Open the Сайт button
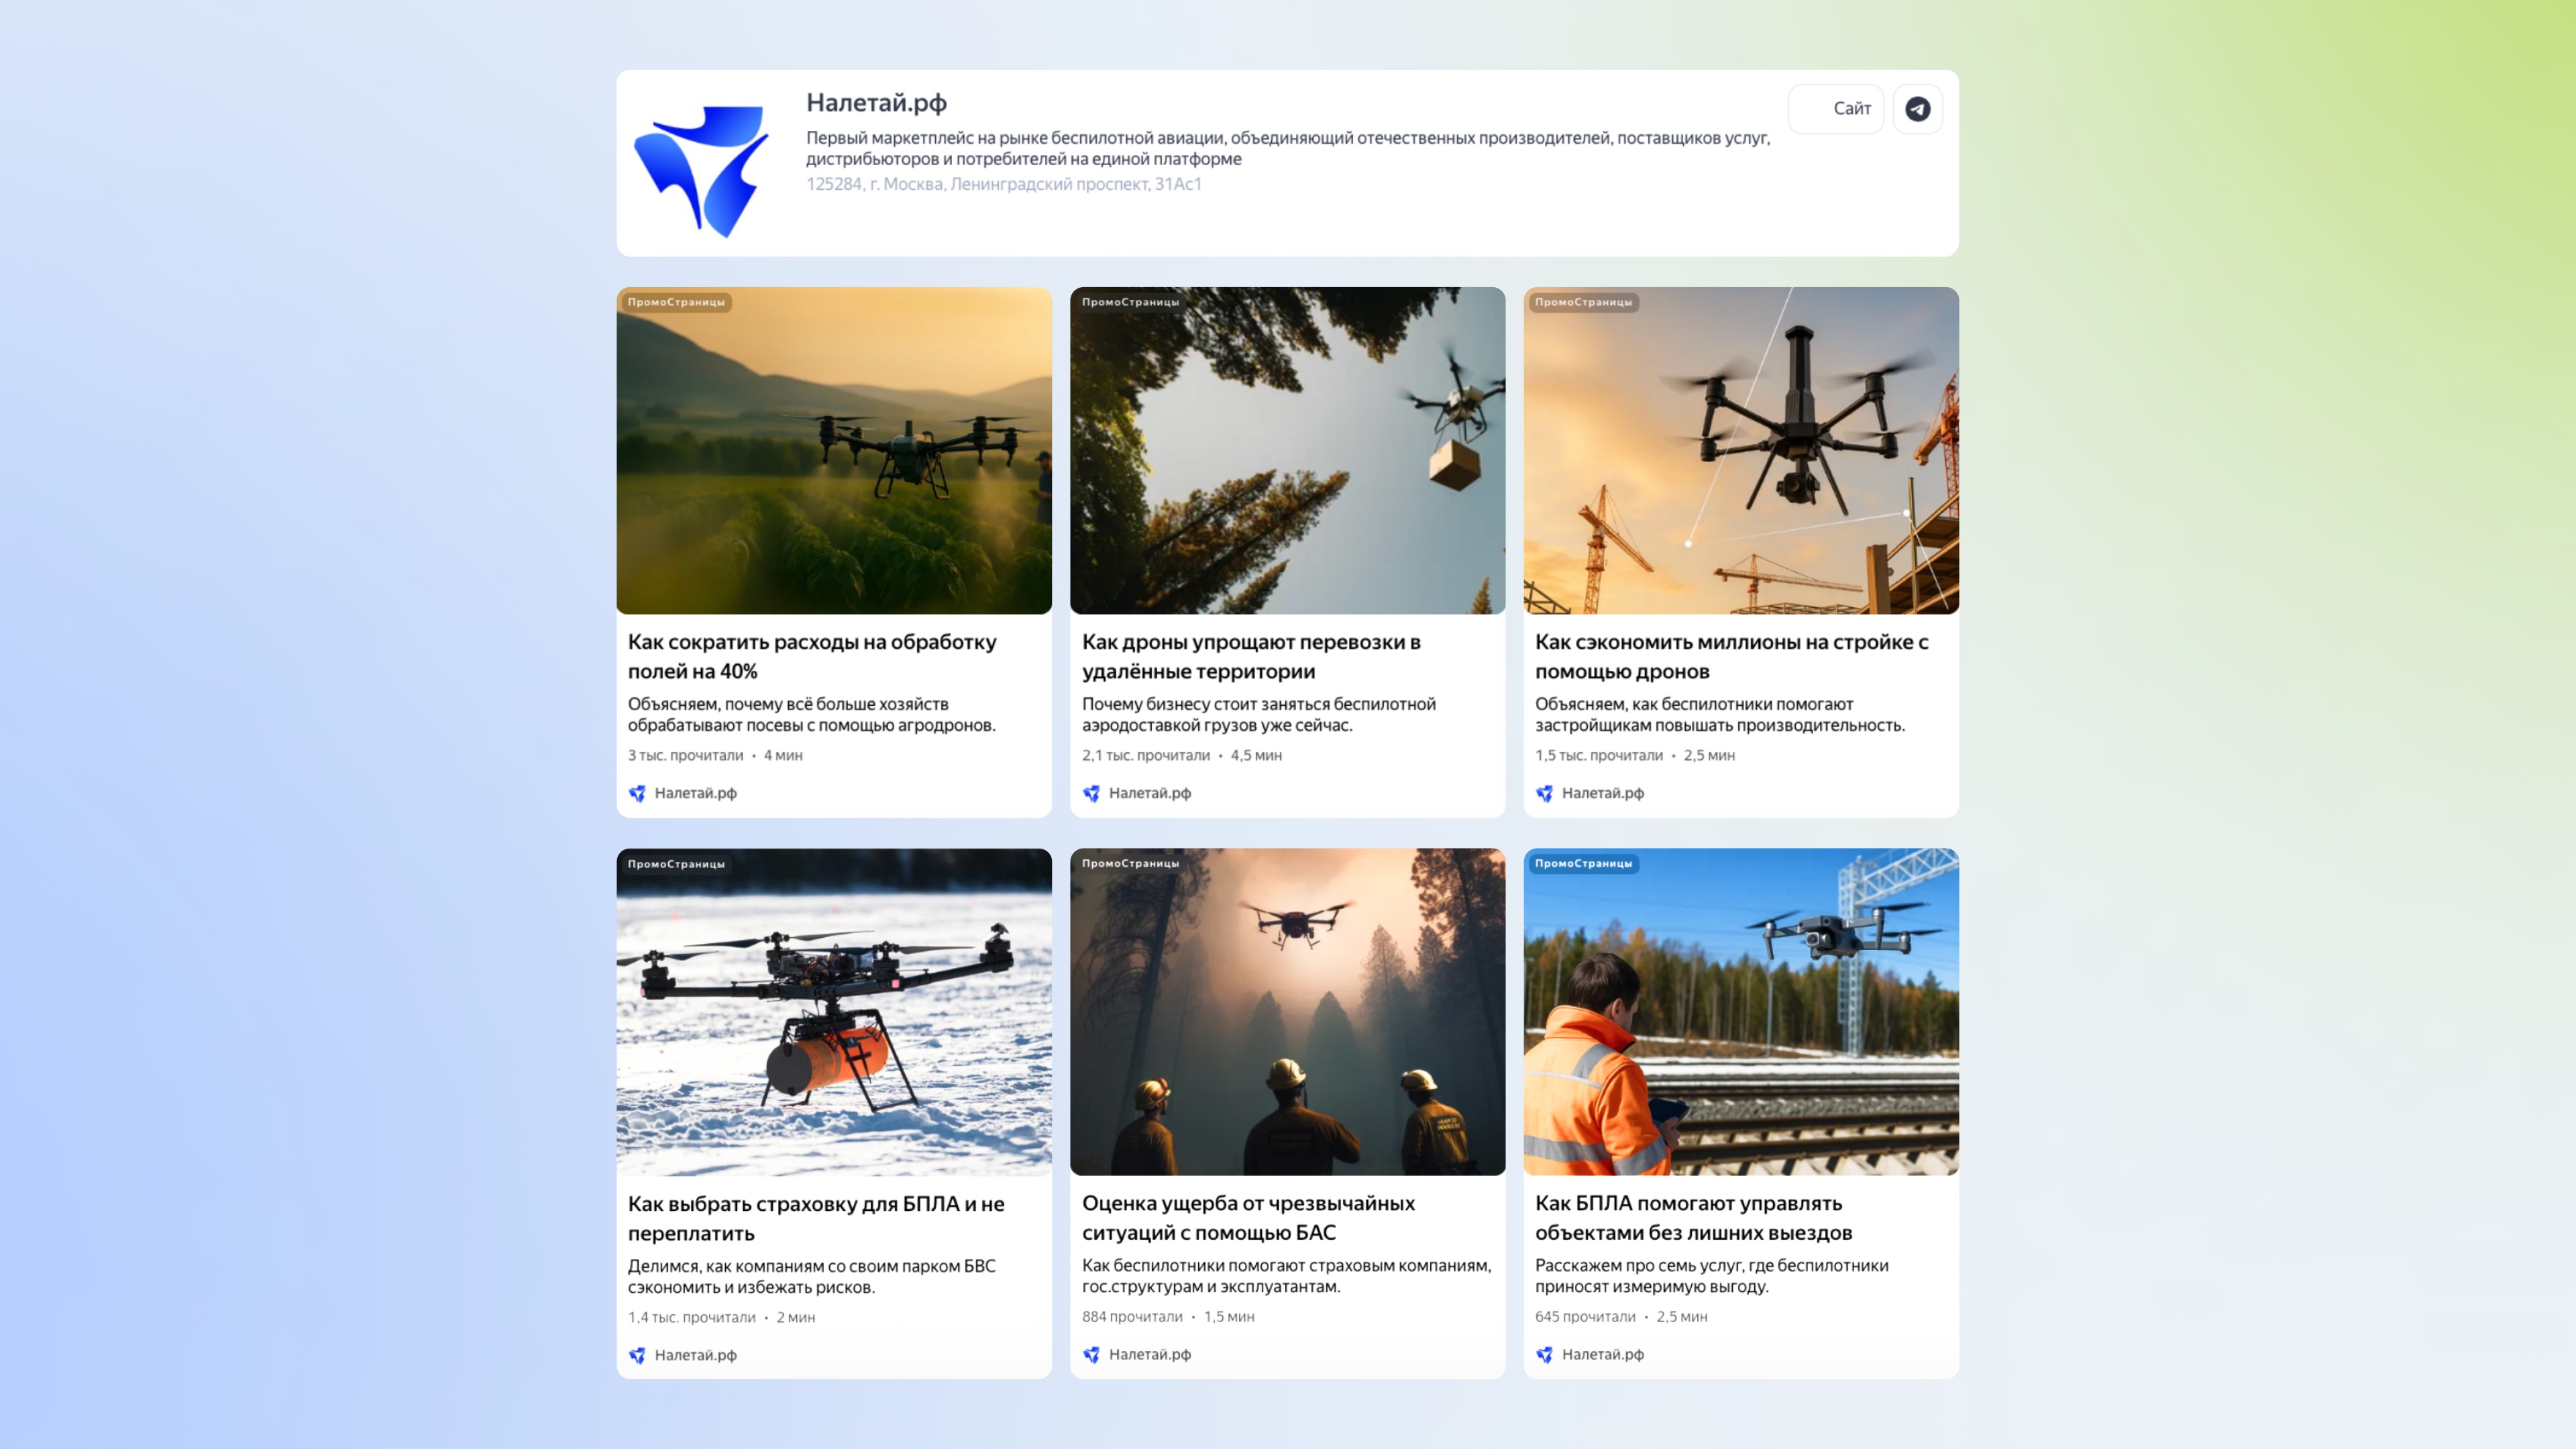Viewport: 2576px width, 1449px height. pos(1836,109)
